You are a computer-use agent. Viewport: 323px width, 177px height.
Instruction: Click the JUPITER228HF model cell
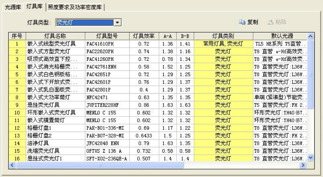coord(107,105)
